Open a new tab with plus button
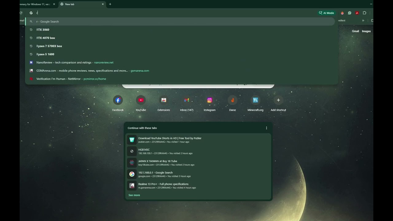 click(110, 4)
